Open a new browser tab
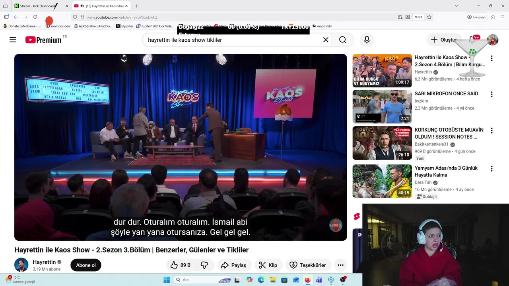 click(x=136, y=6)
